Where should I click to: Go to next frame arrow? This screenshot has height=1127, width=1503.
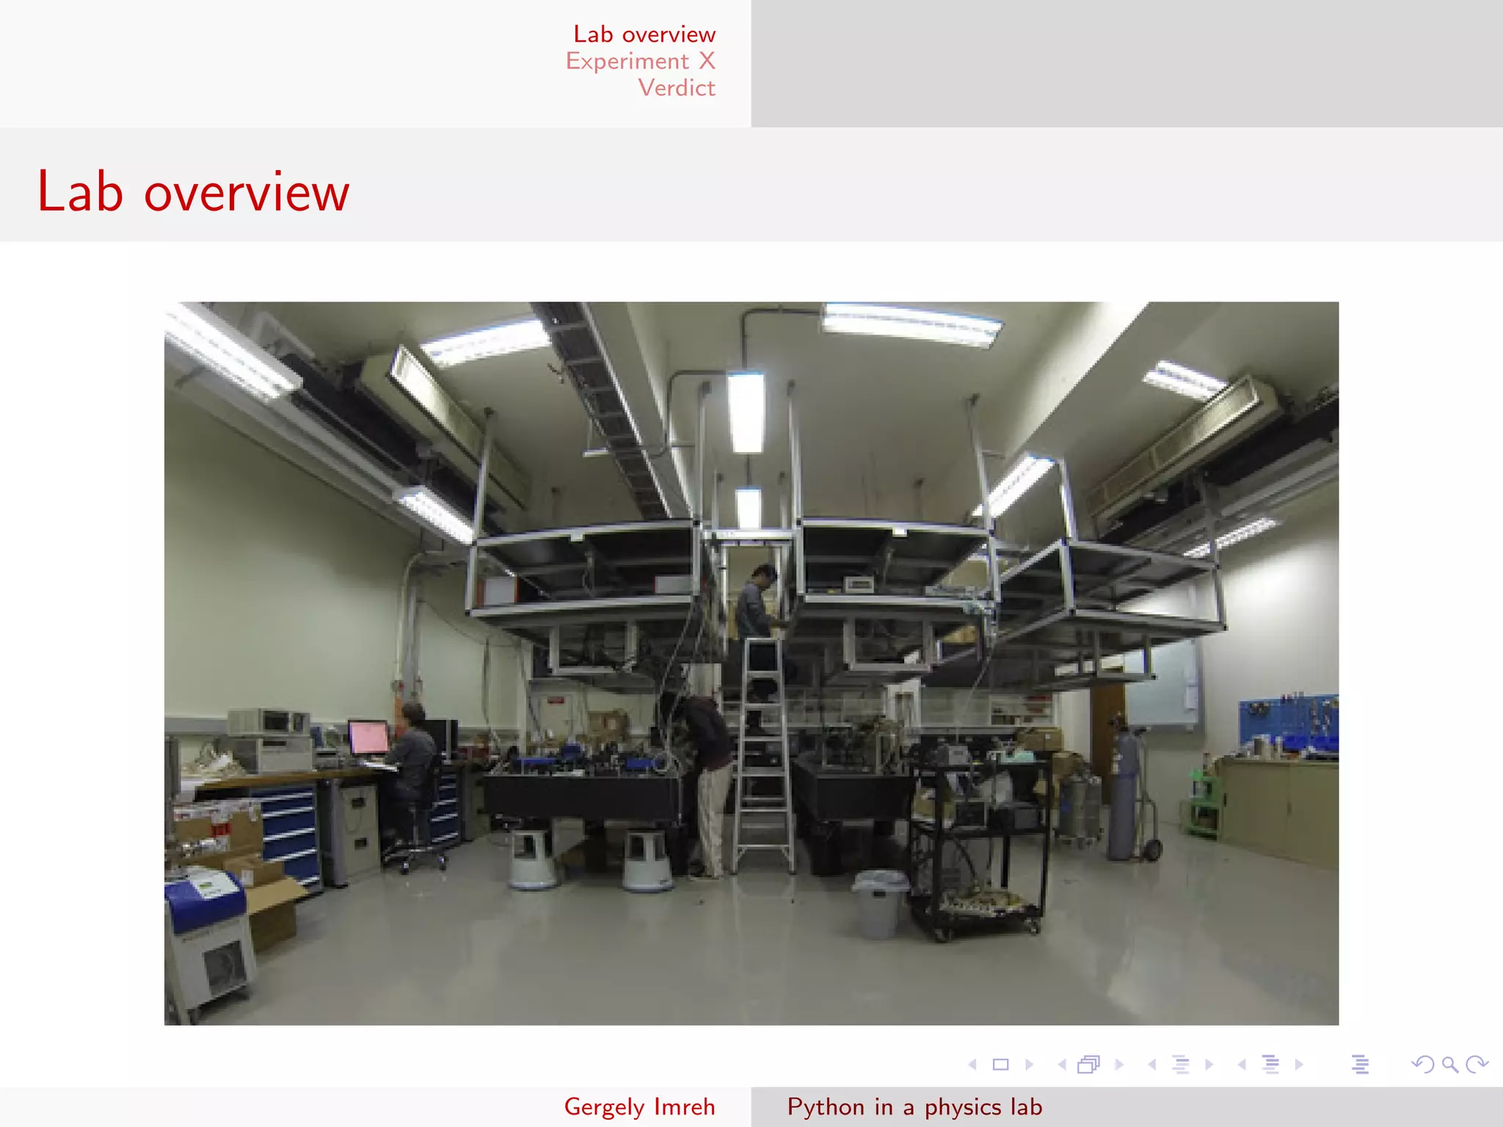click(x=1119, y=1064)
